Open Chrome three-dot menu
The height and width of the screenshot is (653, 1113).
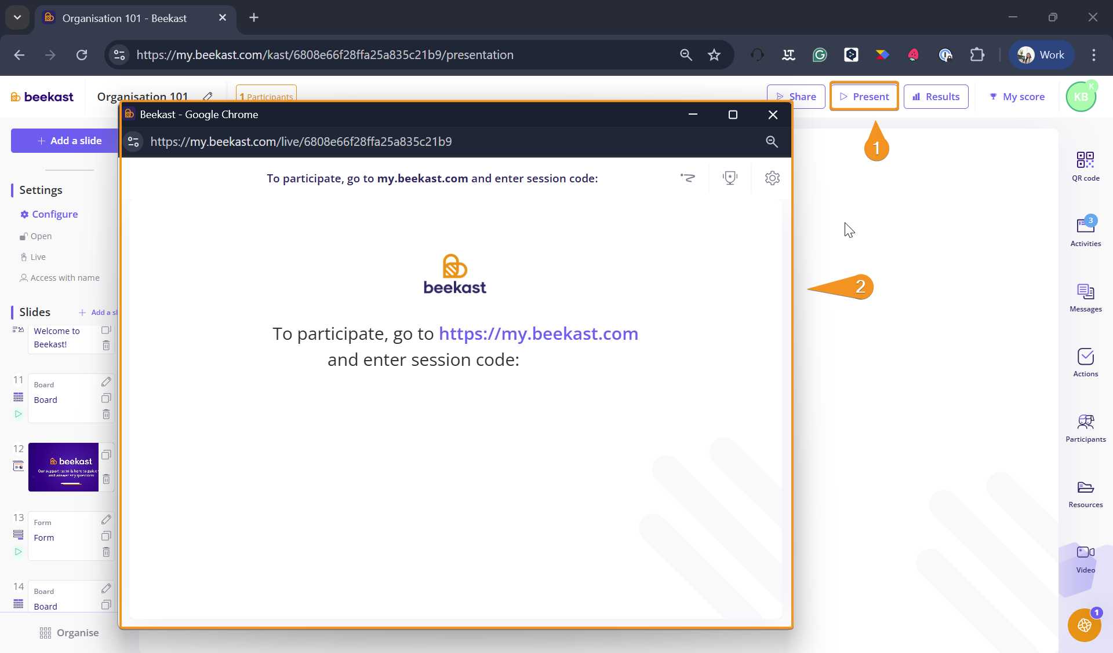1093,55
